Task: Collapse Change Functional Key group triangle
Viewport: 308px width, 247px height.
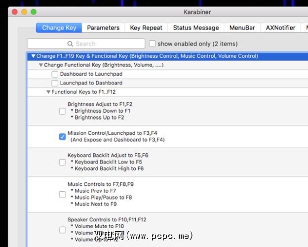Action: pyautogui.click(x=41, y=65)
